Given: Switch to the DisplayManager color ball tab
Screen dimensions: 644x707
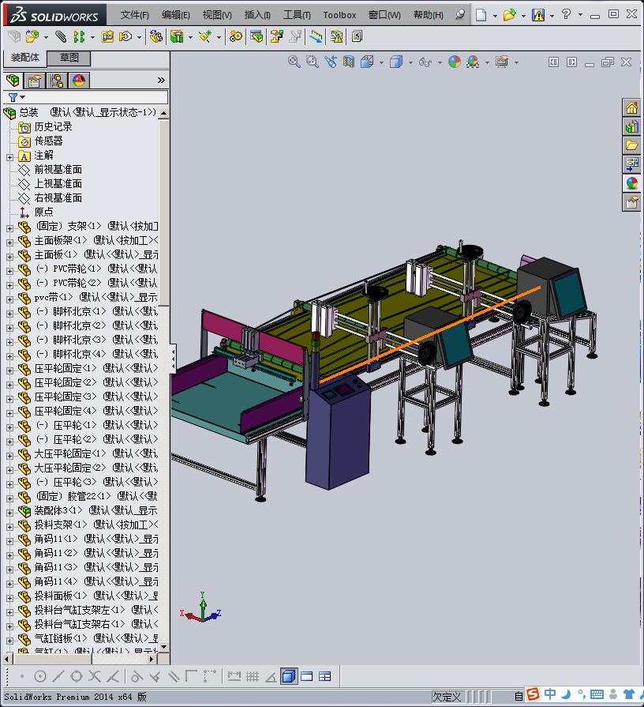Looking at the screenshot, I should 79,81.
